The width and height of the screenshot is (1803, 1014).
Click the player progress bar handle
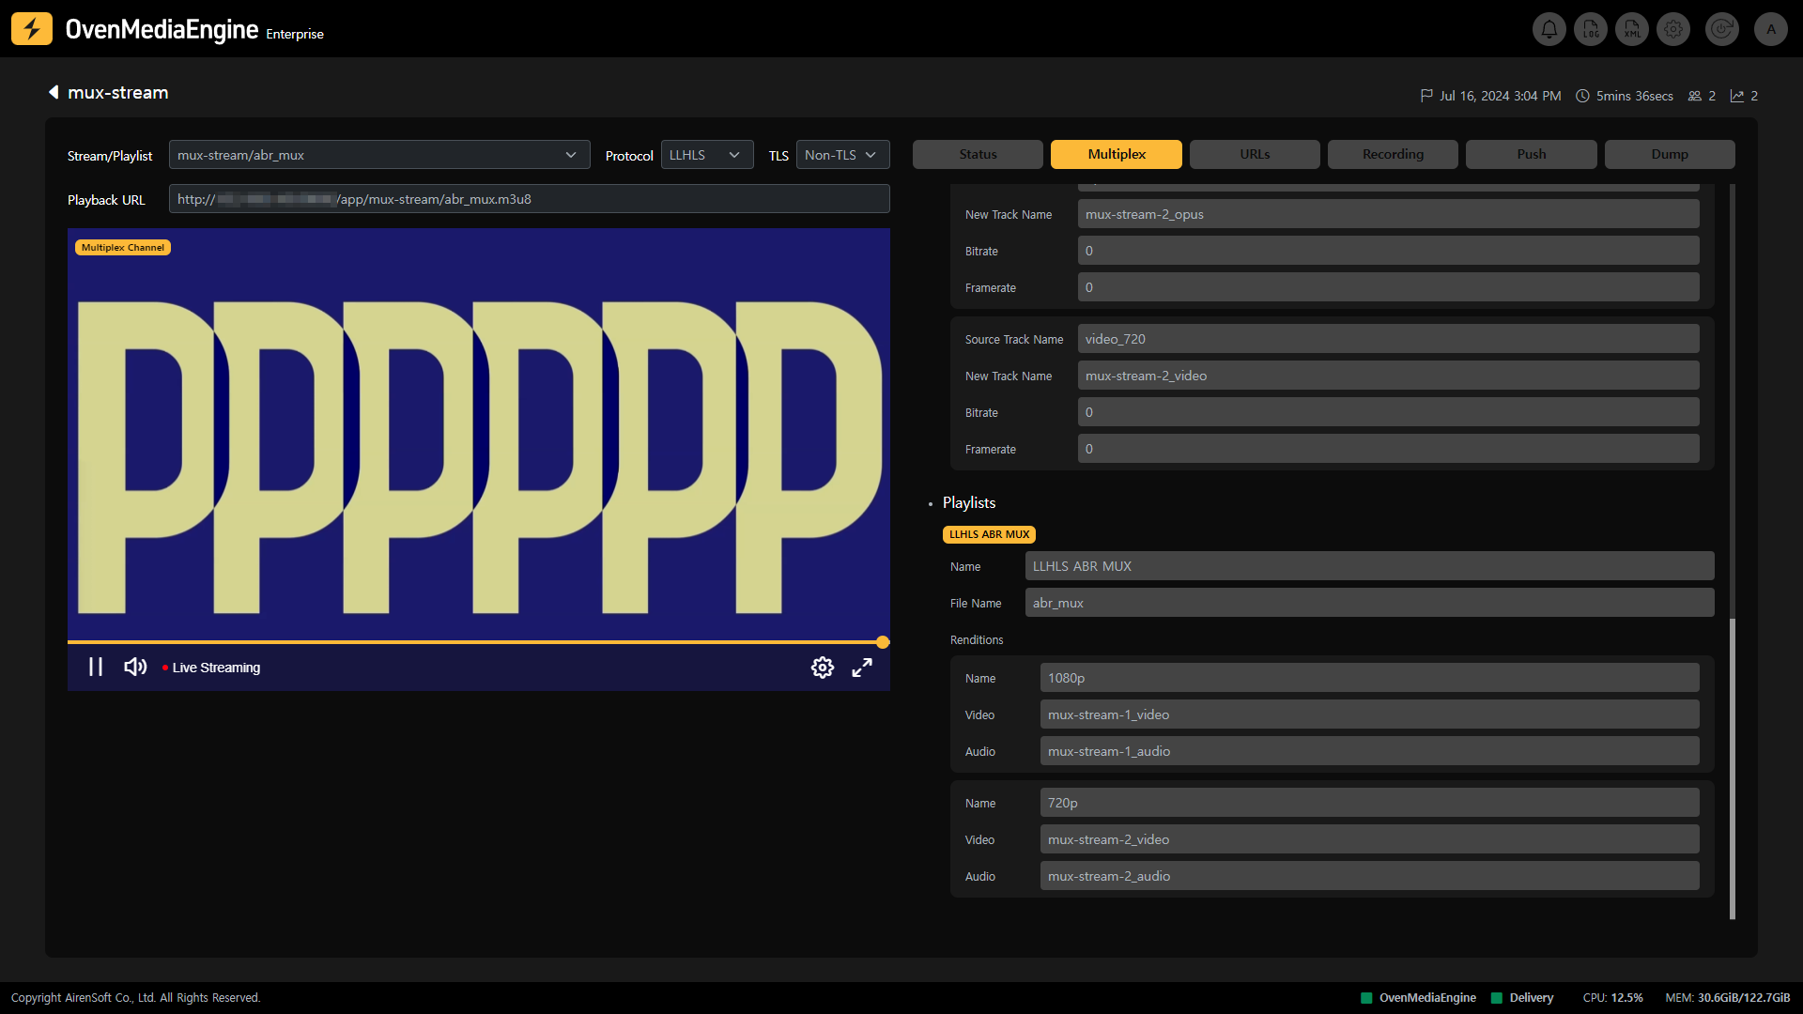tap(883, 642)
